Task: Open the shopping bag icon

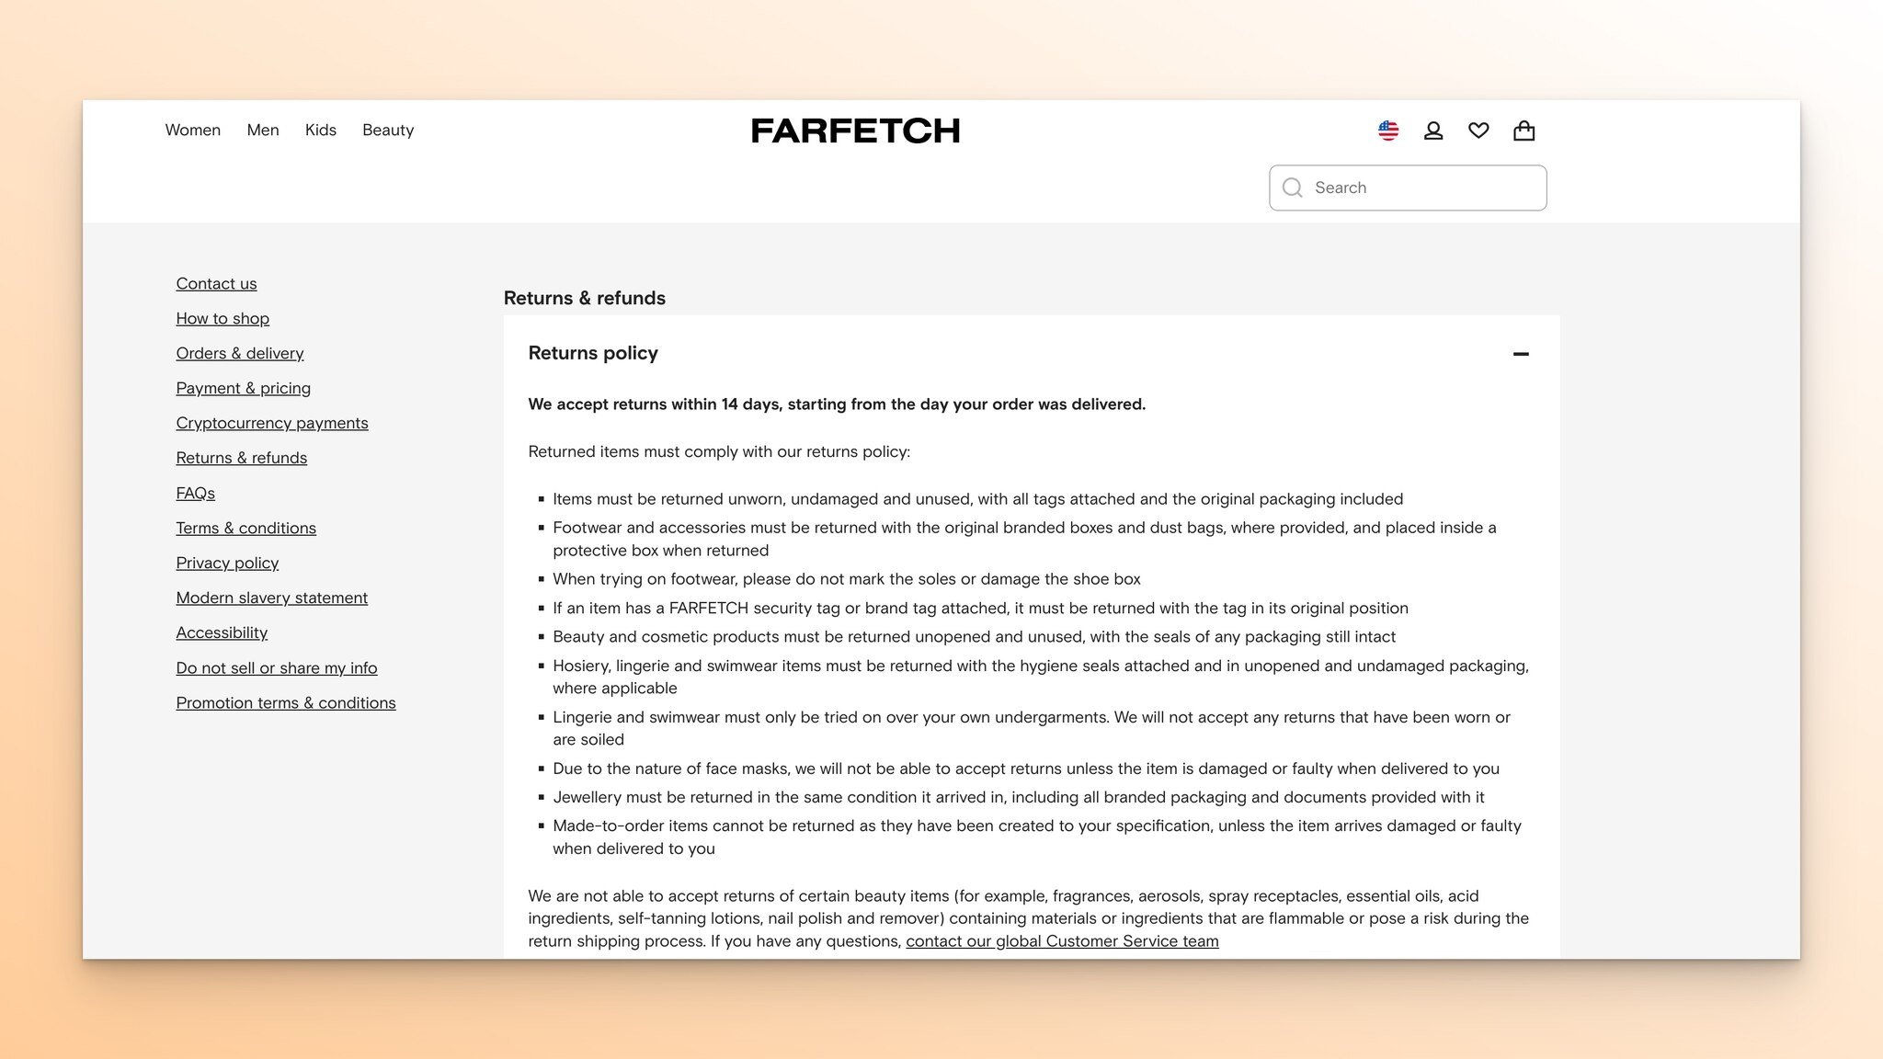Action: point(1524,130)
